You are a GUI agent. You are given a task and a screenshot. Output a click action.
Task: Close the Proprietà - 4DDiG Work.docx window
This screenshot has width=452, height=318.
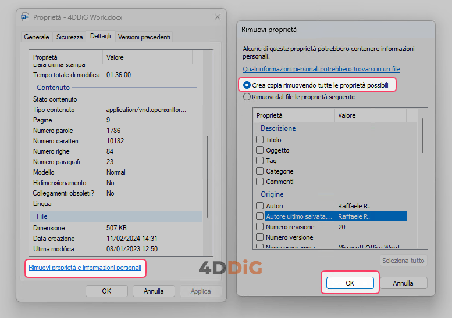(x=218, y=17)
